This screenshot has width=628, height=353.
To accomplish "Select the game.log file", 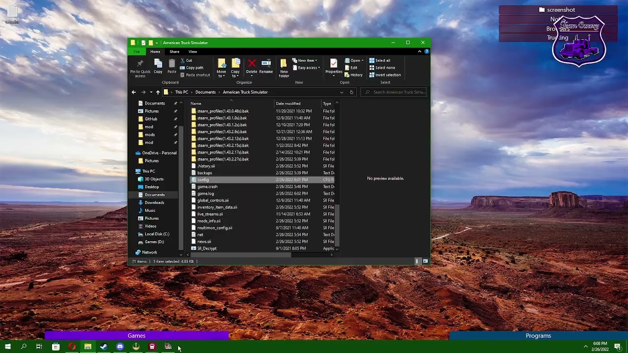I will (206, 194).
